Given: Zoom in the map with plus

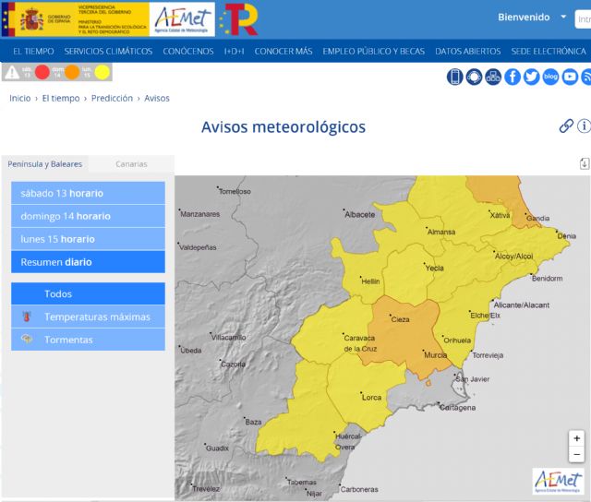Looking at the screenshot, I should point(576,438).
